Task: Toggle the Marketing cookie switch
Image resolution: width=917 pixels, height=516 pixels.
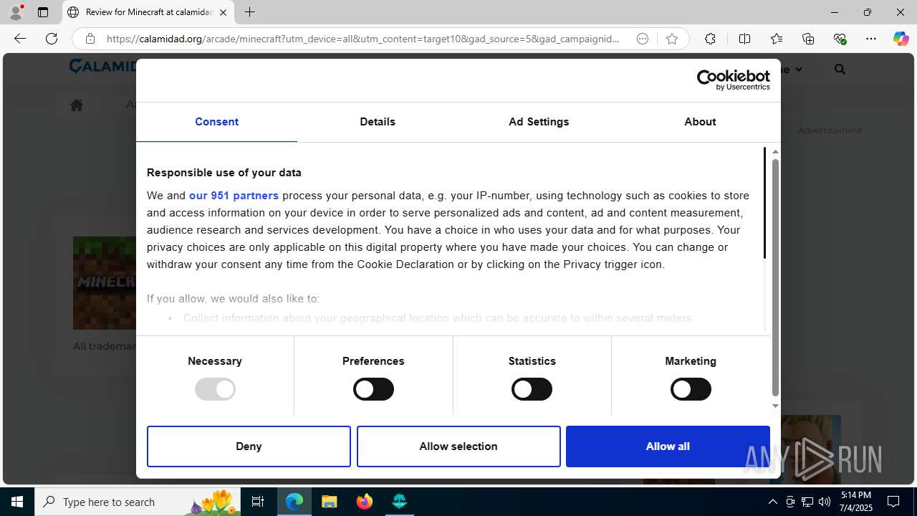Action: 691,389
